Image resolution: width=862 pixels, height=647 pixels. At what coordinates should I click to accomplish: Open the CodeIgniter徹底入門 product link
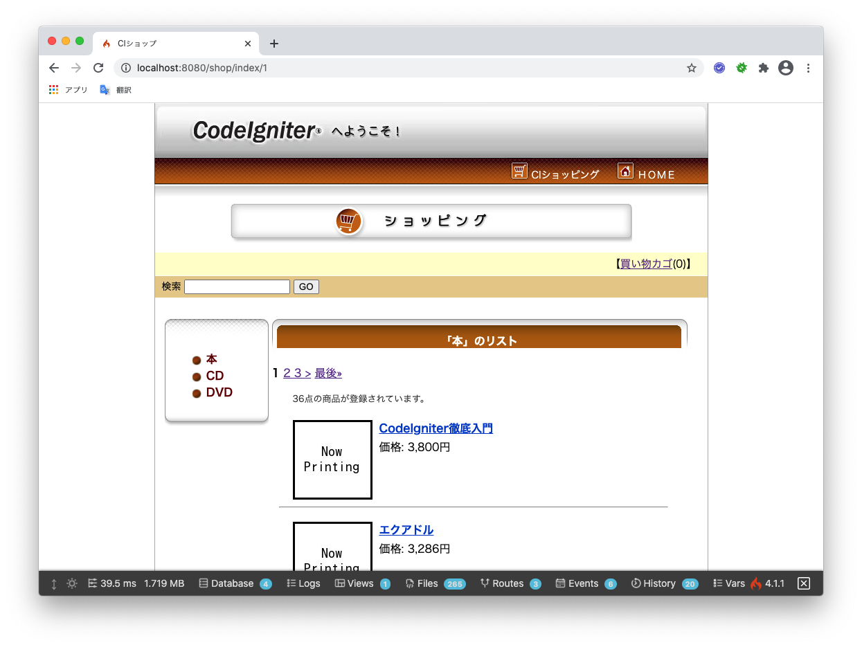(436, 428)
